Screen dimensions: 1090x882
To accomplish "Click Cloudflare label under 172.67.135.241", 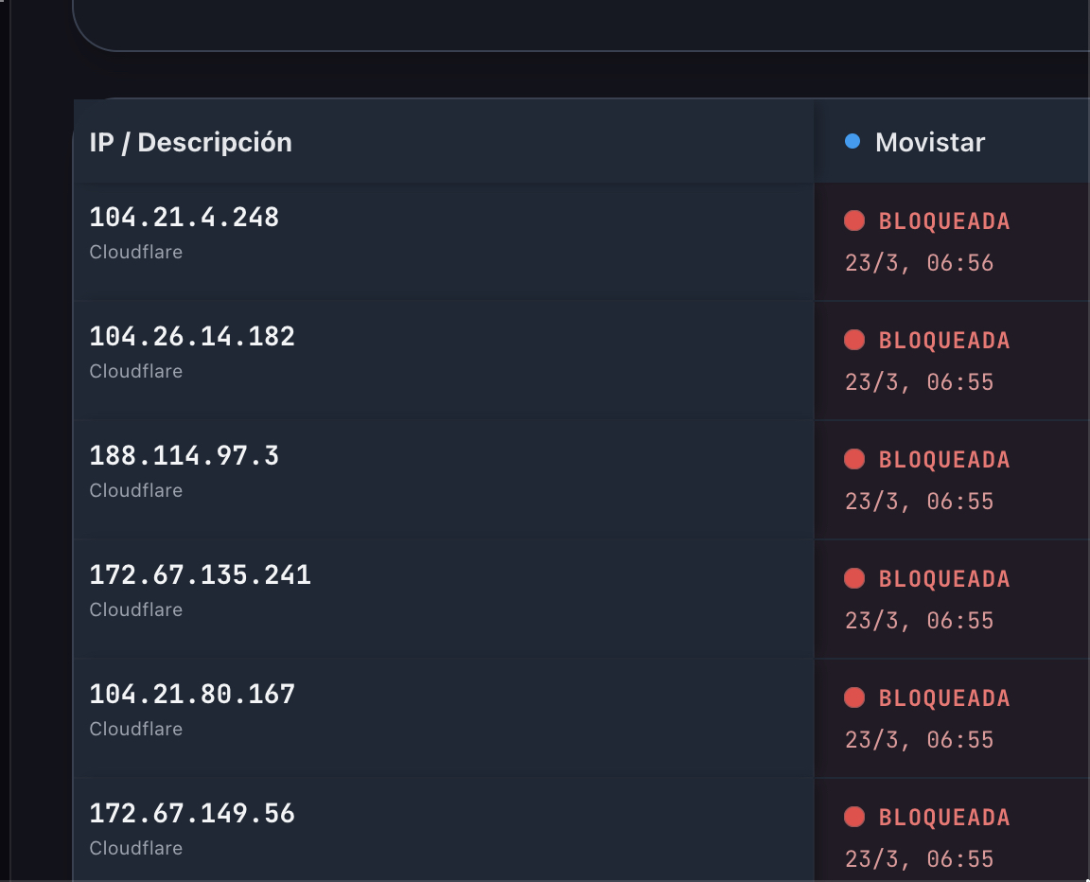I will point(136,609).
